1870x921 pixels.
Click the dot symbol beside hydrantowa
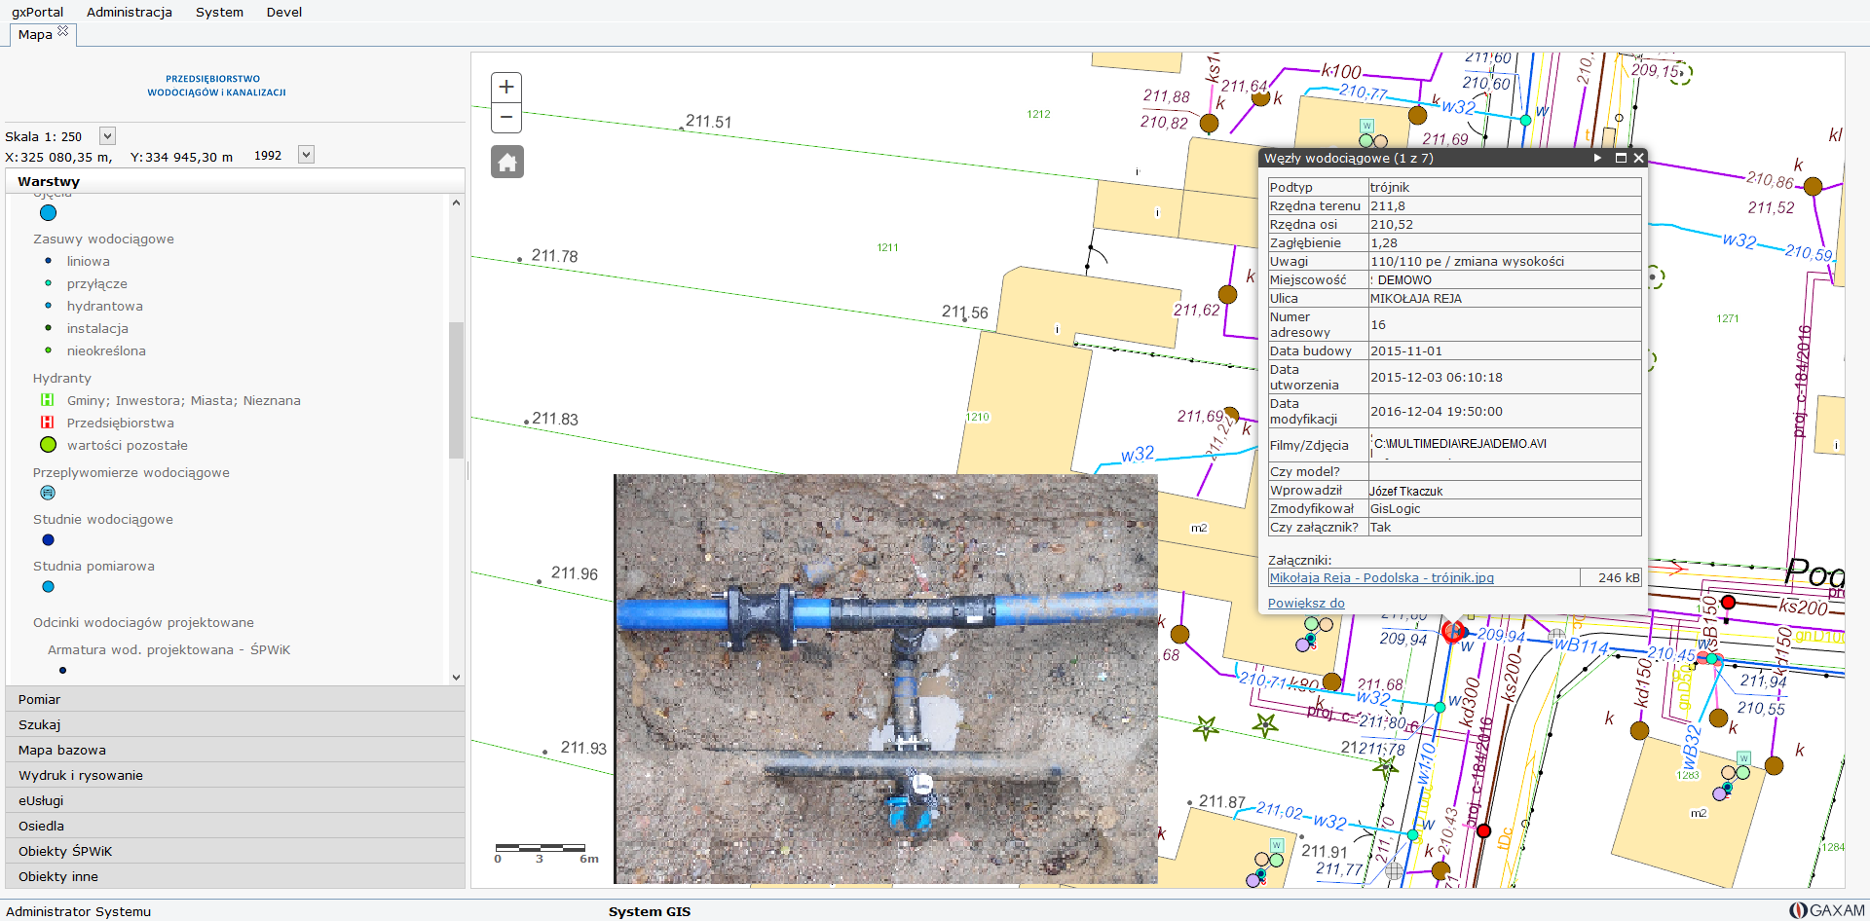pyautogui.click(x=48, y=306)
